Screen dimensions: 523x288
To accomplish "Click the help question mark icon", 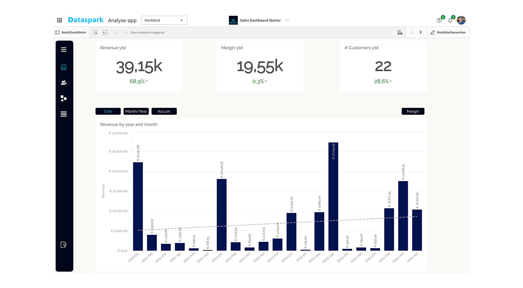I will [439, 20].
